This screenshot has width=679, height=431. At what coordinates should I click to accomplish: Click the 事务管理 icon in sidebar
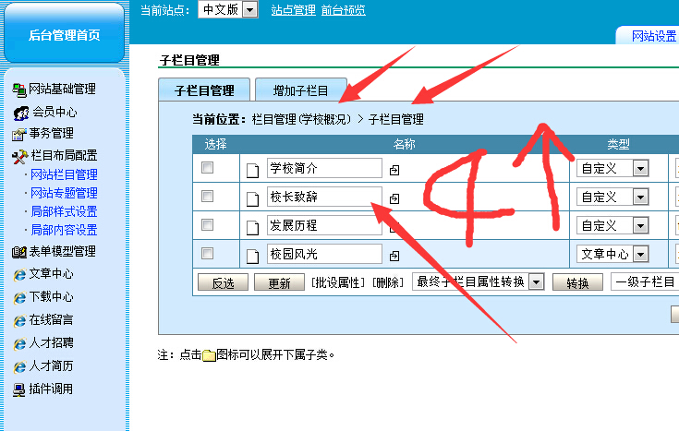[x=18, y=134]
